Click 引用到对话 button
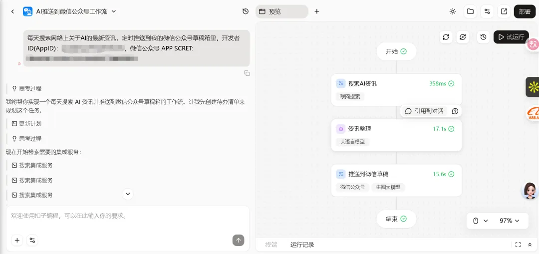Screen dimensions: 539x254 (x=425, y=111)
